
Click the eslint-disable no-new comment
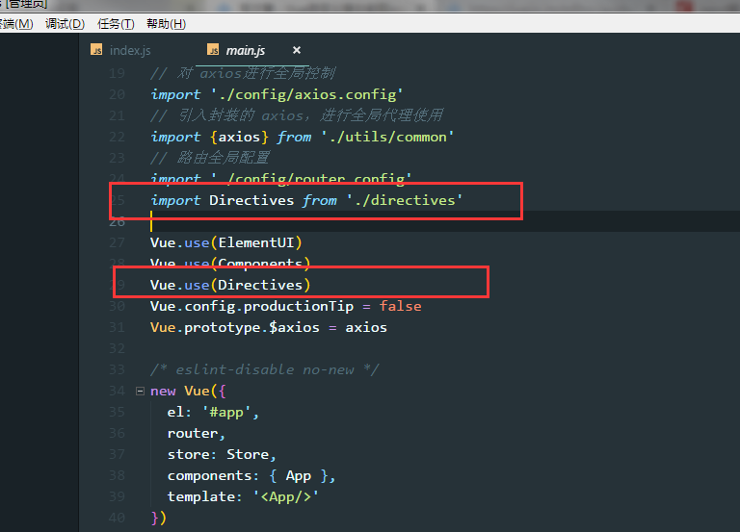point(265,370)
